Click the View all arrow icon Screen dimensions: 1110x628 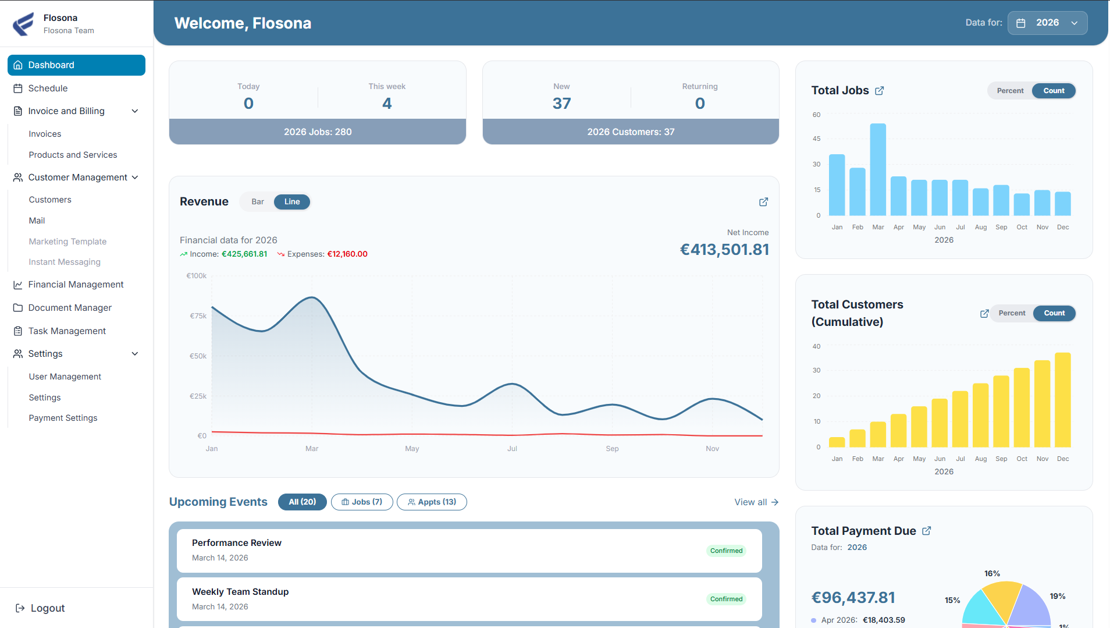point(775,502)
